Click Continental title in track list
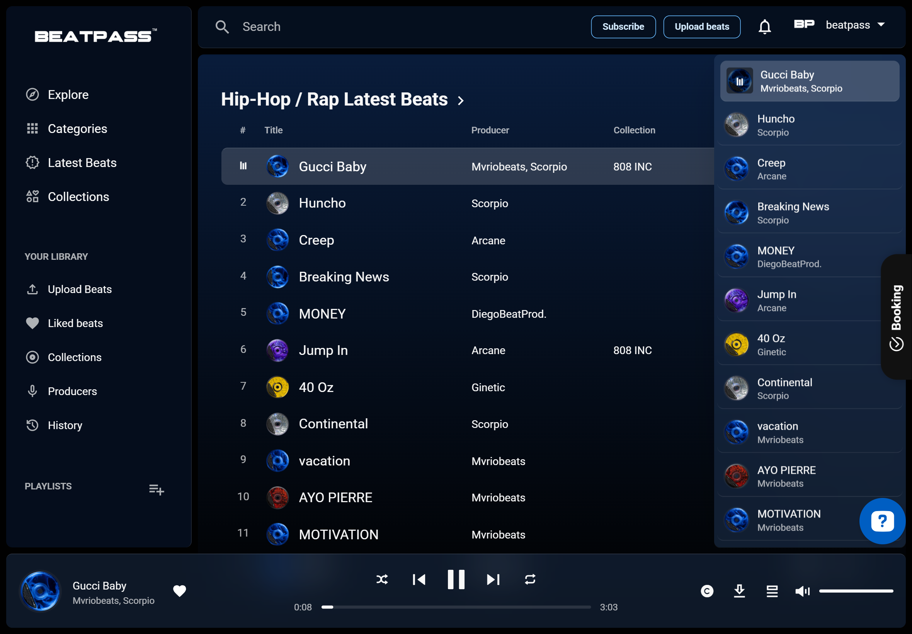Image resolution: width=912 pixels, height=634 pixels. [333, 424]
